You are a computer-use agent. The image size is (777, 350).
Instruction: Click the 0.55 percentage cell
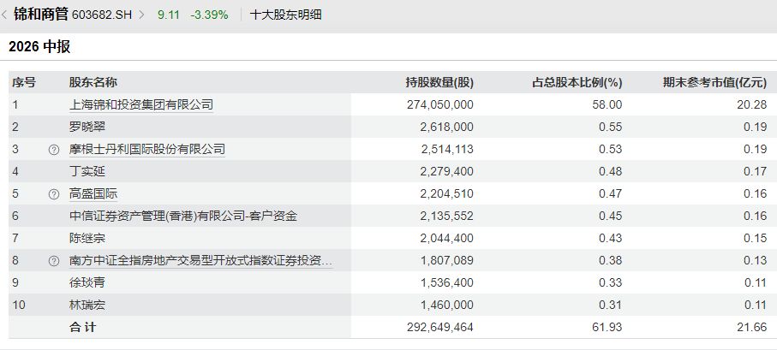pos(611,128)
